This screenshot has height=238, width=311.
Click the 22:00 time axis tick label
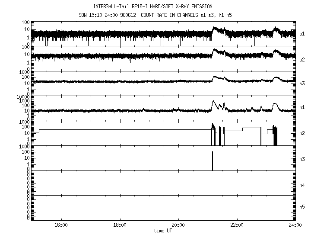click(x=237, y=225)
